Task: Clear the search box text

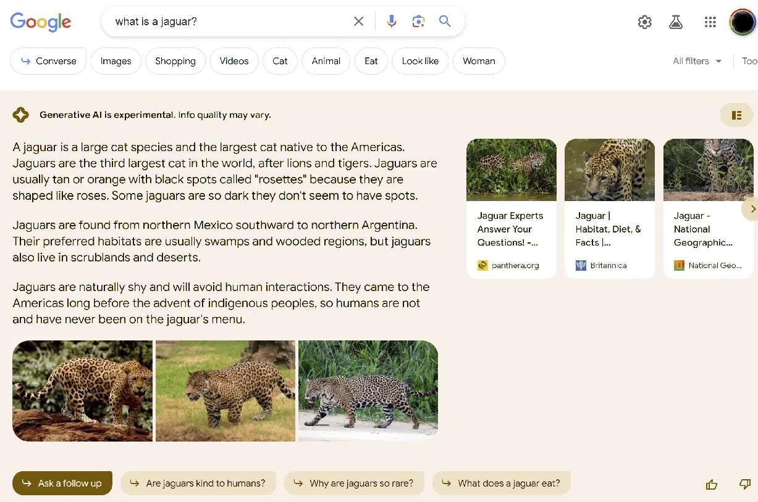Action: click(358, 22)
